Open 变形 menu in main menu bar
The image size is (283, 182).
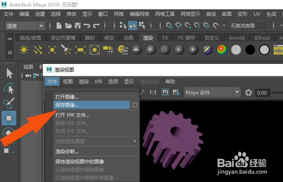tap(243, 14)
